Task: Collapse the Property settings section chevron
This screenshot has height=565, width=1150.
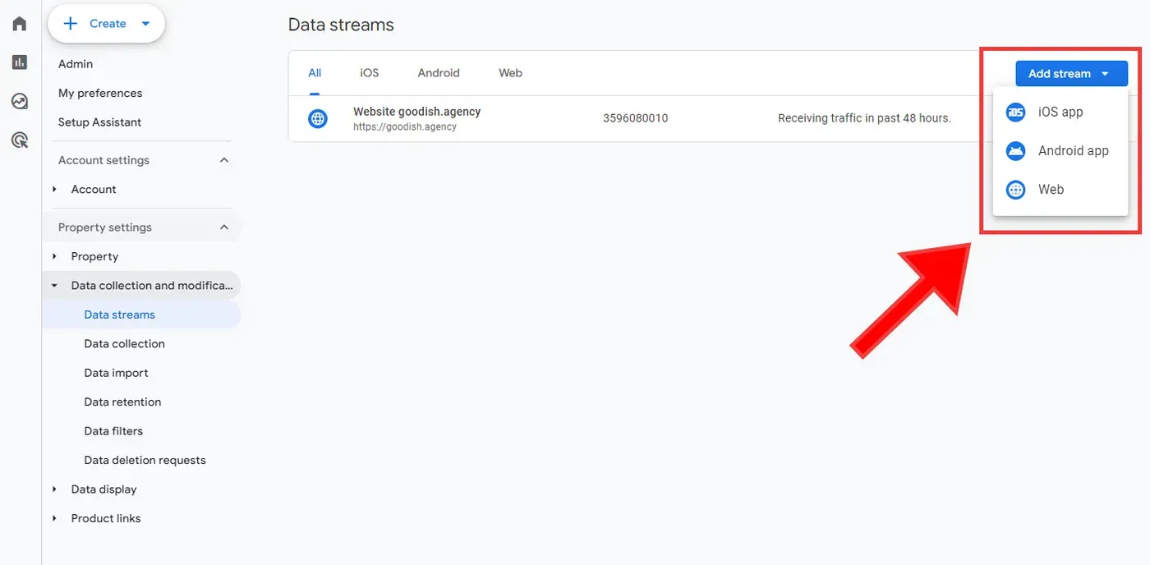Action: (224, 227)
